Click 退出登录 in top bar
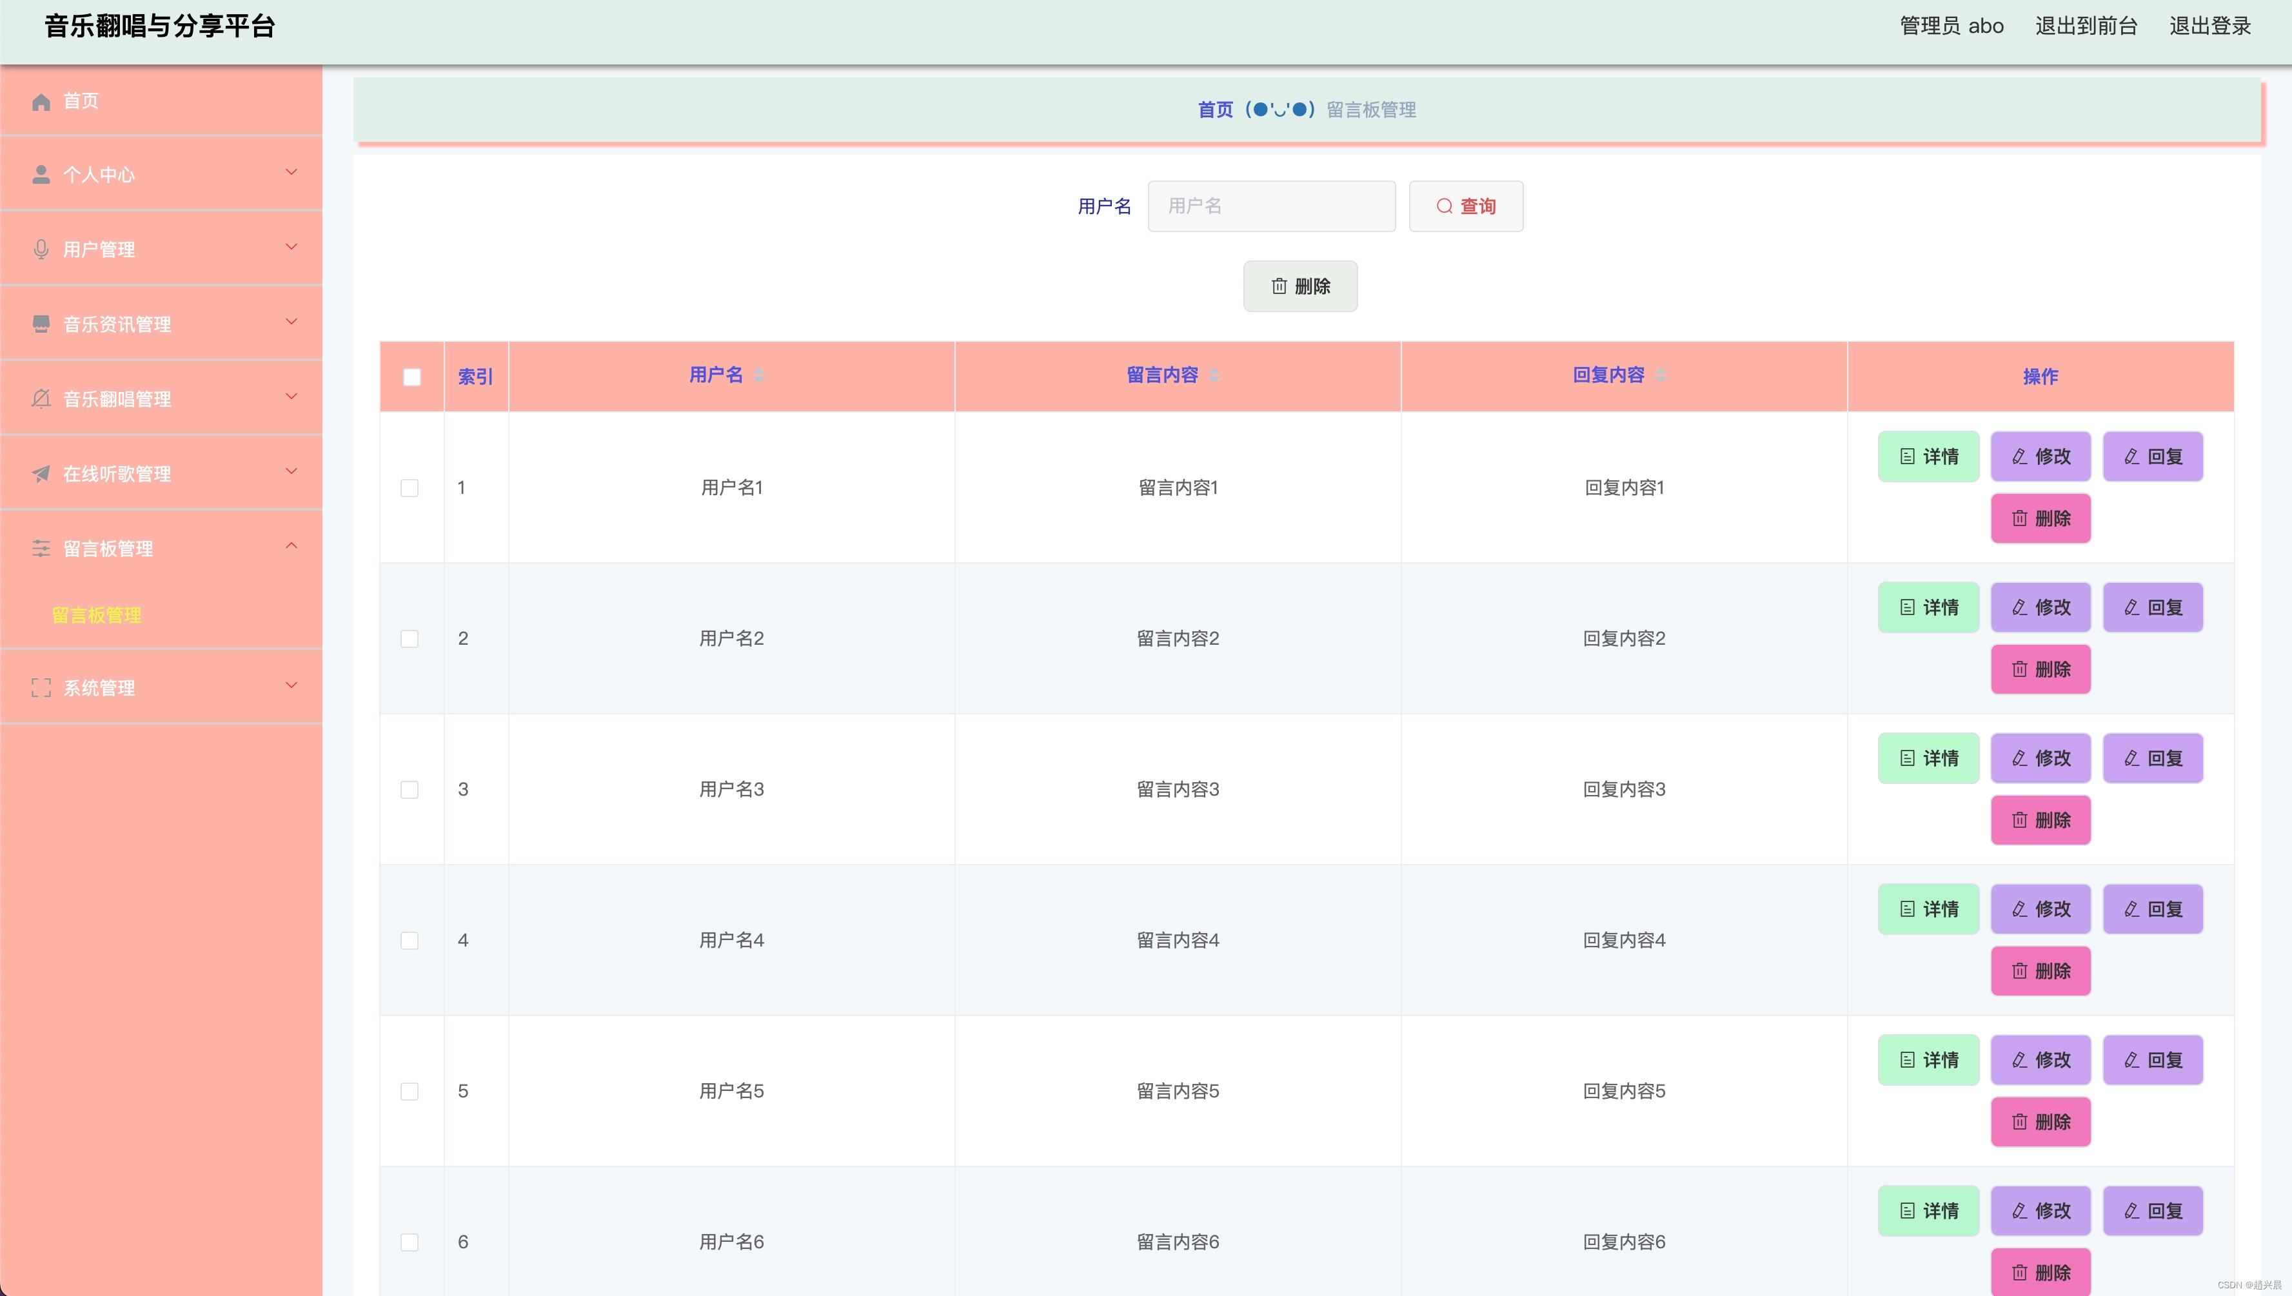Viewport: 2292px width, 1296px height. [x=2210, y=26]
